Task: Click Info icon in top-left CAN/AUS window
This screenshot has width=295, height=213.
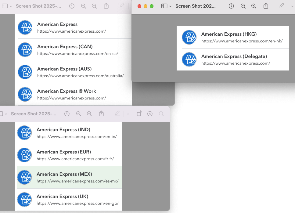Action: pyautogui.click(x=72, y=6)
